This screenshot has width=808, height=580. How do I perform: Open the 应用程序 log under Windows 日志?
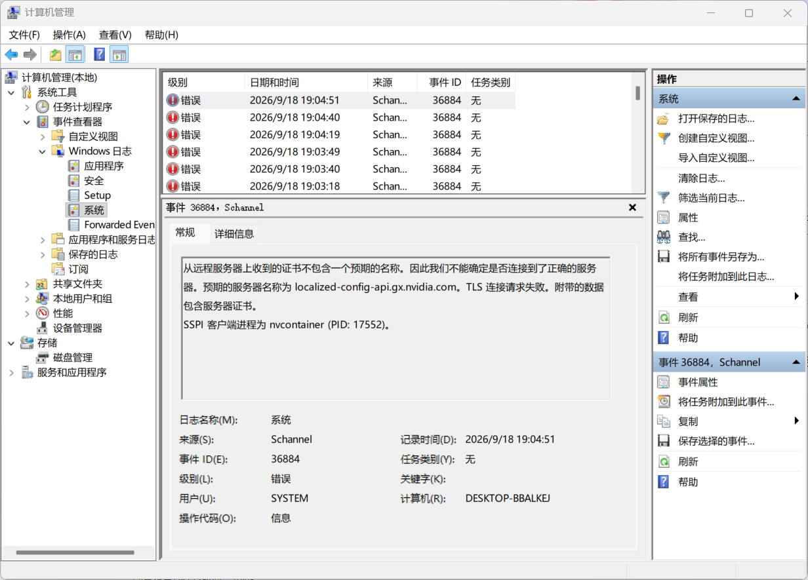(104, 166)
